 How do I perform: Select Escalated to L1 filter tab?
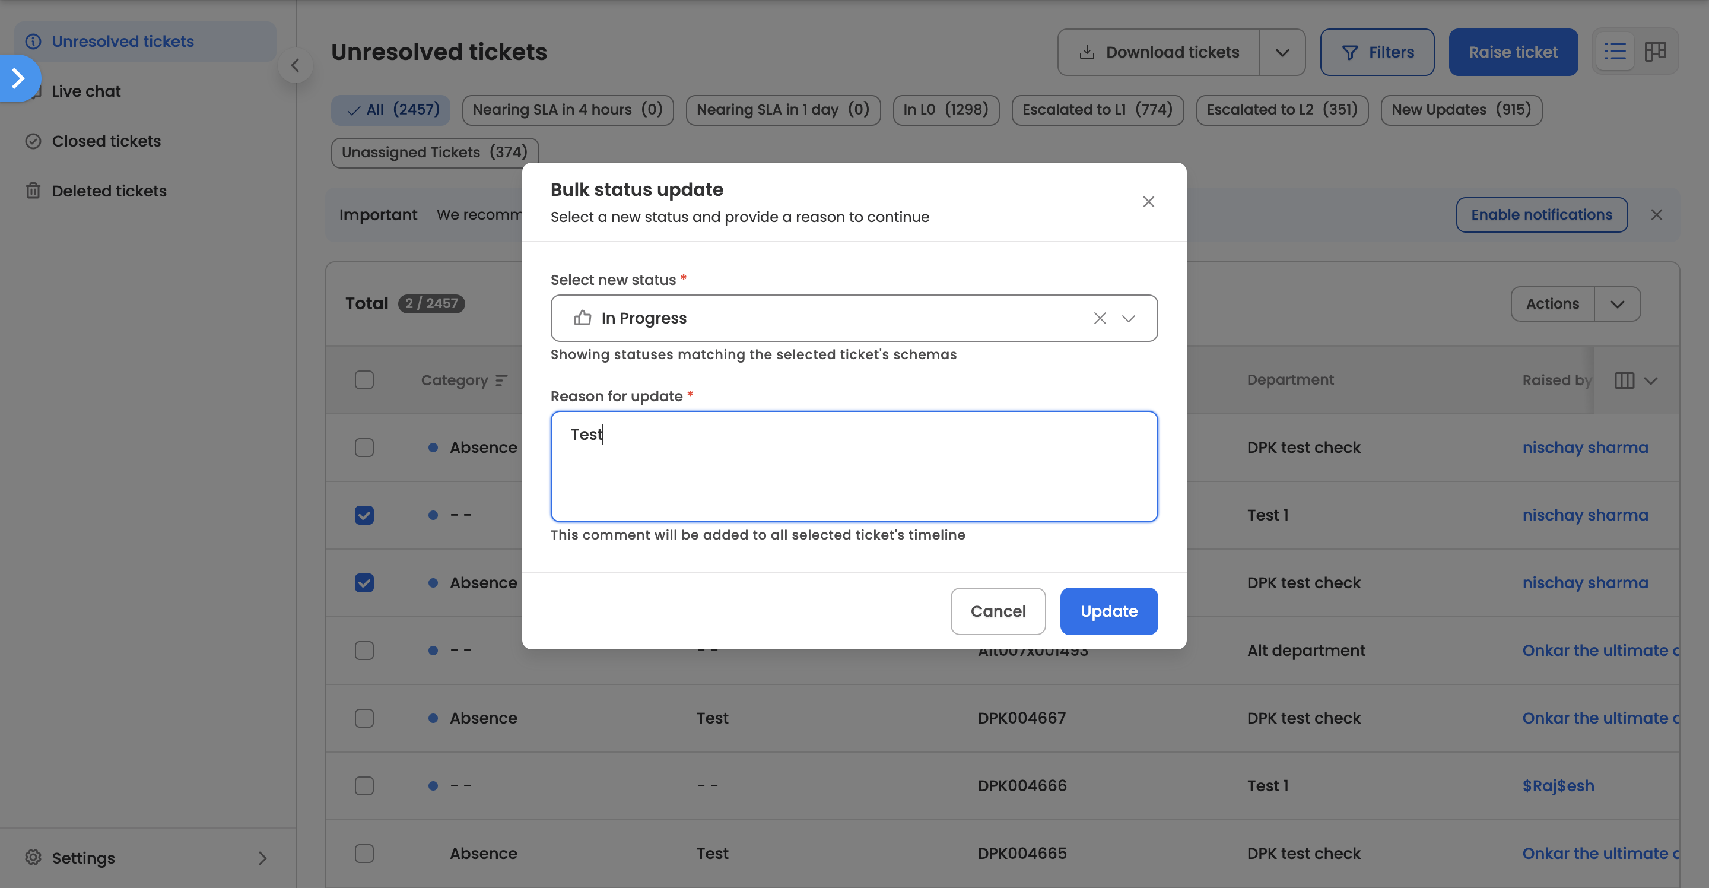1097,109
